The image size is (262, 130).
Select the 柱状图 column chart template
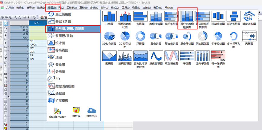click(x=109, y=18)
